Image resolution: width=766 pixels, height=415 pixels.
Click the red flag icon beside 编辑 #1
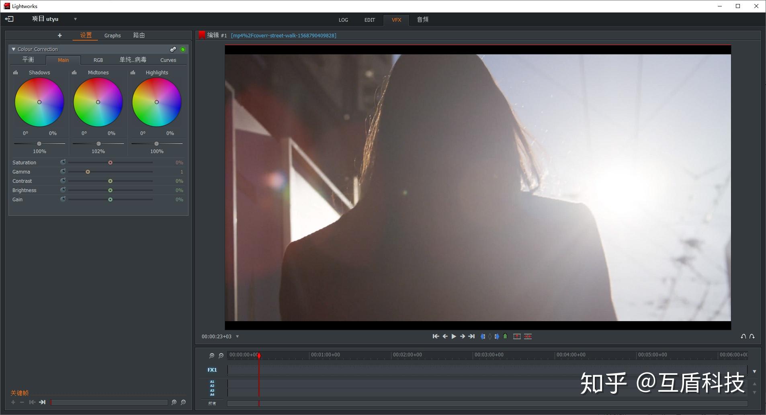click(x=202, y=35)
